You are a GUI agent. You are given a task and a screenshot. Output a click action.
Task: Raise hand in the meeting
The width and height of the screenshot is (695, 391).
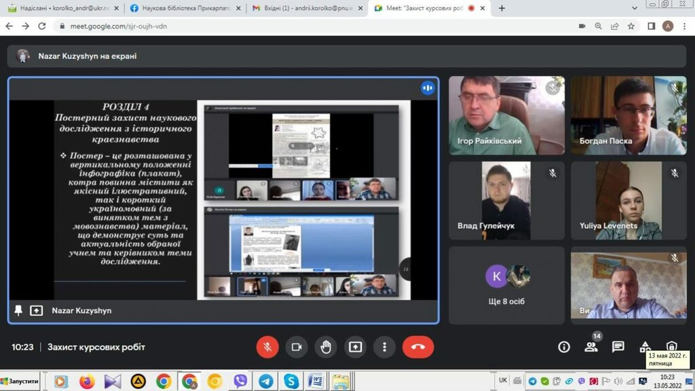click(326, 347)
